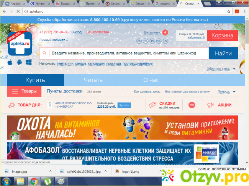The width and height of the screenshot is (249, 186).
Task: Click the Выход logout link
Action: [x=76, y=32]
